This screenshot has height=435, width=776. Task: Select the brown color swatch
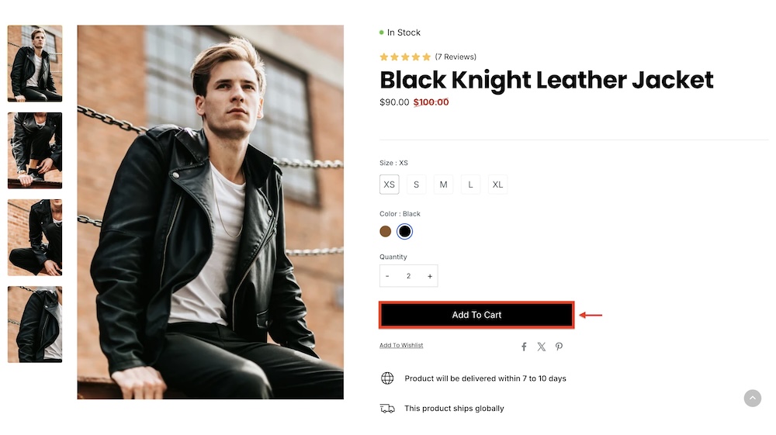tap(386, 231)
